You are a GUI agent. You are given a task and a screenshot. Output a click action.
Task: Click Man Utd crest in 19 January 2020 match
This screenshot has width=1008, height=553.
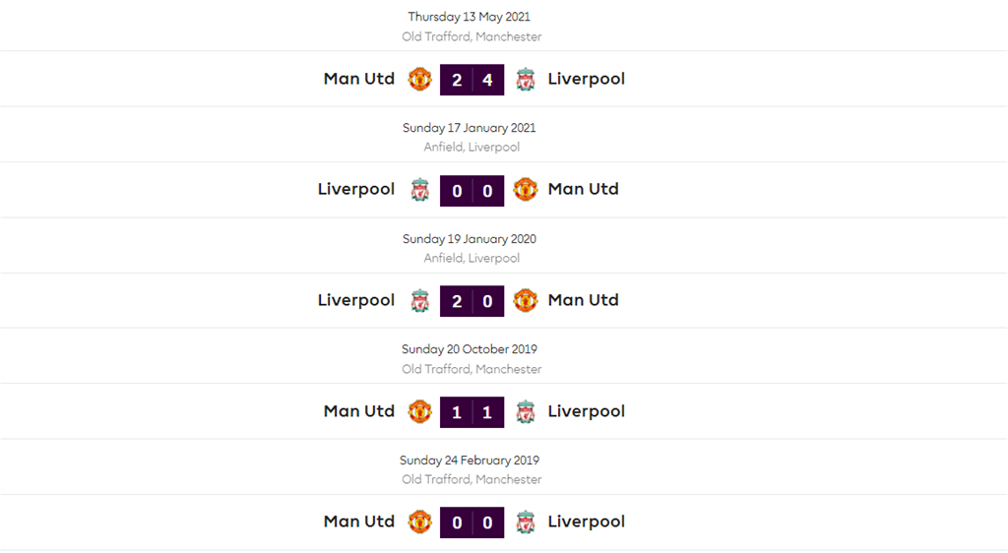[x=526, y=300]
